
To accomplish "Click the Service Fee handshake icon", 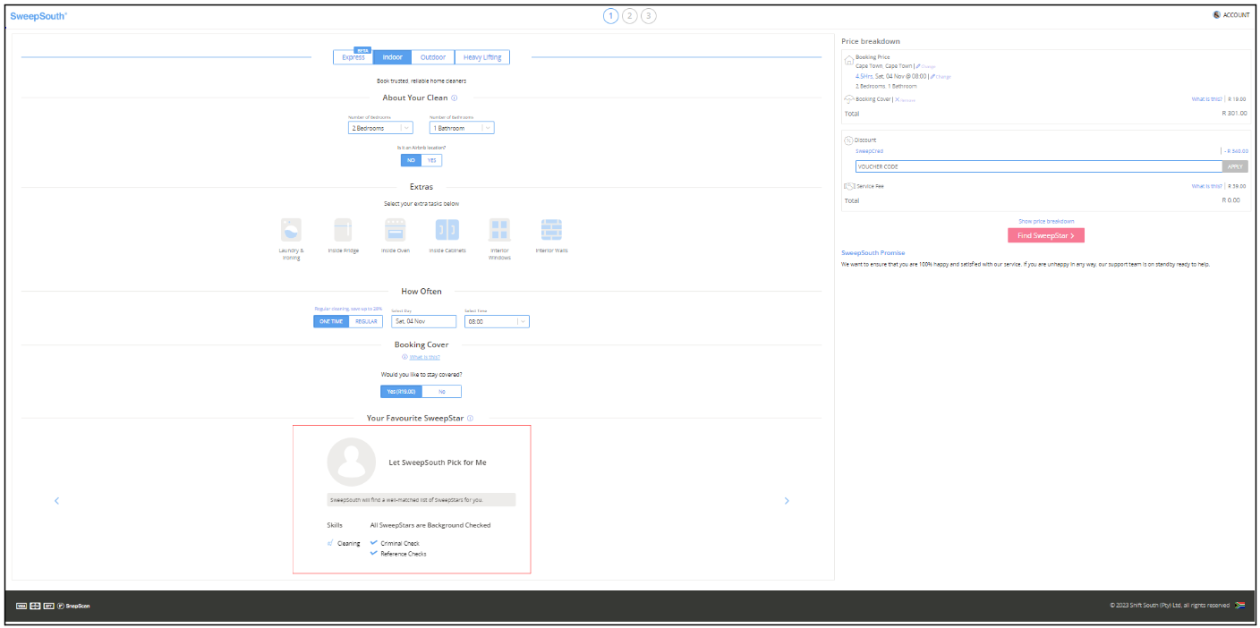I will click(849, 186).
